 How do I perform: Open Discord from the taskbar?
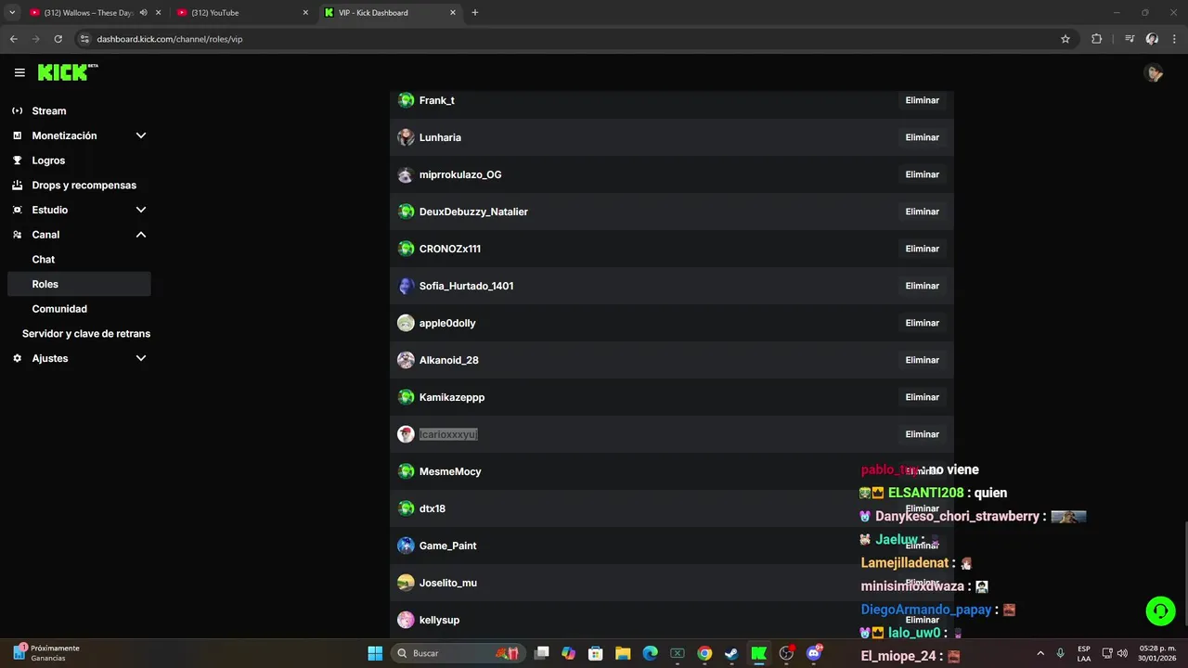tap(814, 653)
